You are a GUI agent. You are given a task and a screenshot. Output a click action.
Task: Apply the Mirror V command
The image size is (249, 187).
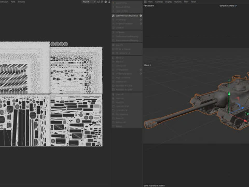click(x=127, y=62)
